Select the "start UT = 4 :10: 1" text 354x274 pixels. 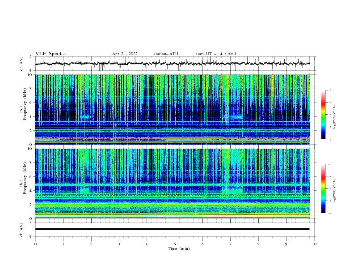pos(216,54)
